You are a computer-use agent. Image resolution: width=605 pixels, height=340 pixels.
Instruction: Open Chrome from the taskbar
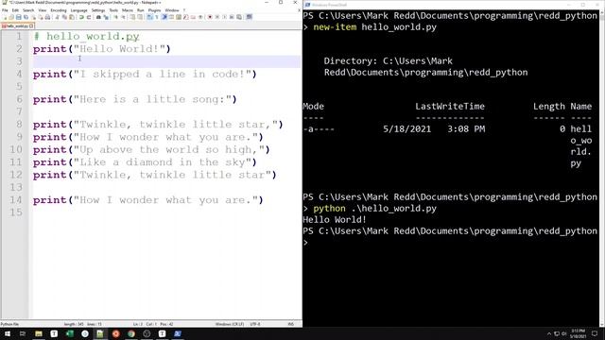pos(131,333)
